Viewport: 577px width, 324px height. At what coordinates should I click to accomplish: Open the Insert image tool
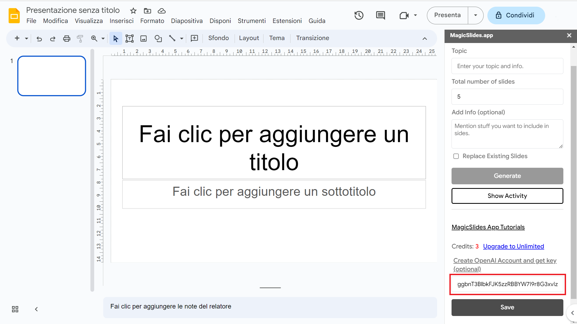[x=143, y=38]
